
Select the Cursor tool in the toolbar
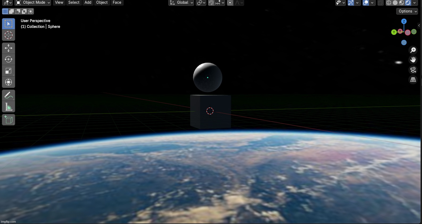pos(9,35)
